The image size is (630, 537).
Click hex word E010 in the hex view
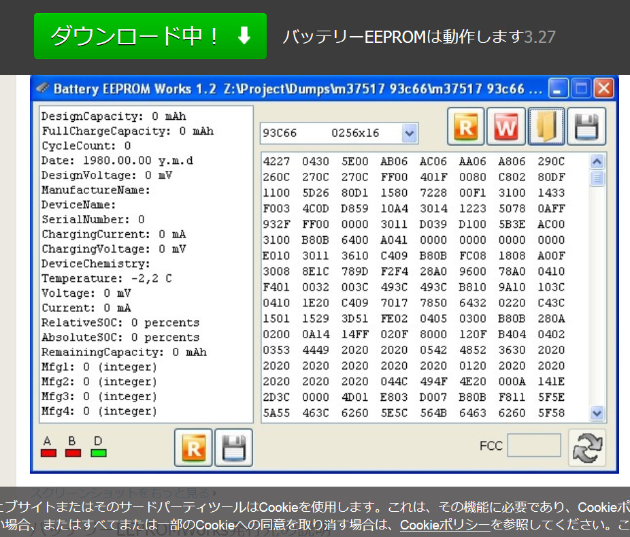pos(276,256)
